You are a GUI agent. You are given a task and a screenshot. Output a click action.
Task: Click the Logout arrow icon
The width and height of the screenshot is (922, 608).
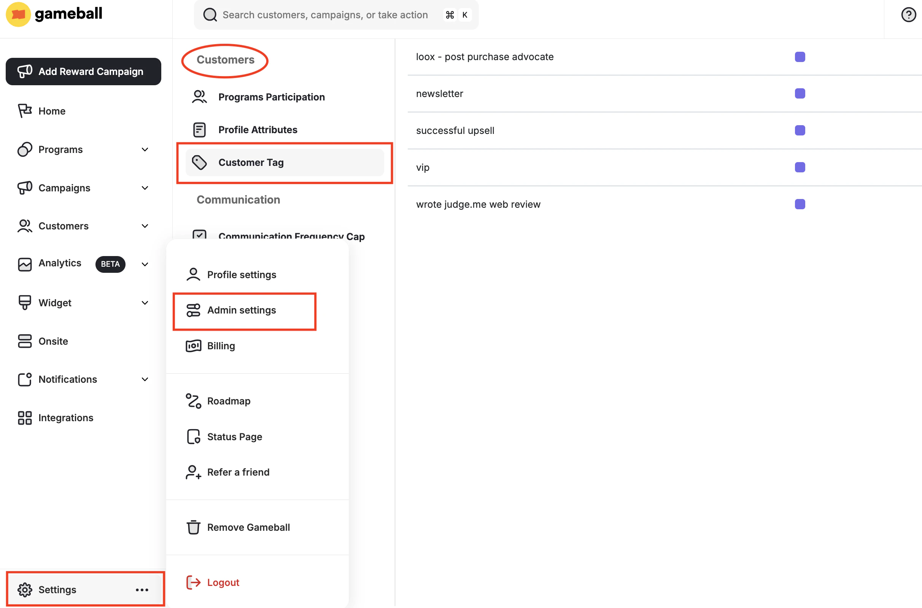pyautogui.click(x=193, y=583)
